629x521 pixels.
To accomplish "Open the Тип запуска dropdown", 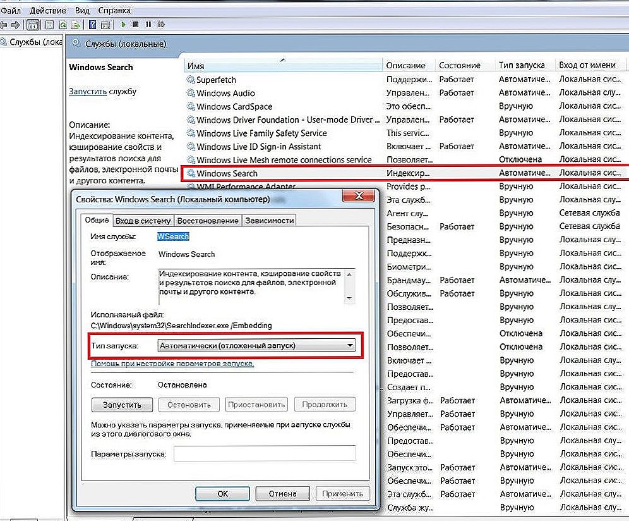I will 257,345.
